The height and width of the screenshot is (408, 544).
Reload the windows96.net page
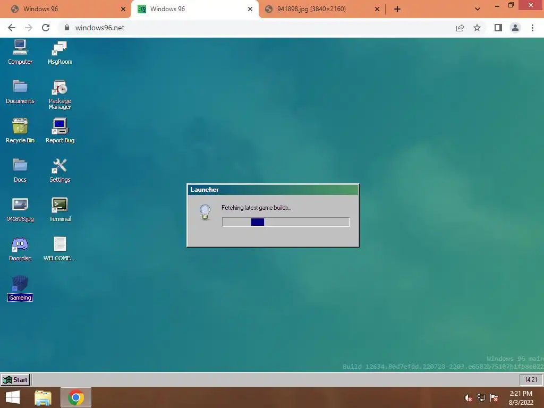[x=46, y=28]
